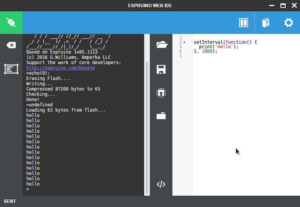Screen dimensions: 300x207
Task: Open a file with the open folder icon
Action: (x=162, y=44)
